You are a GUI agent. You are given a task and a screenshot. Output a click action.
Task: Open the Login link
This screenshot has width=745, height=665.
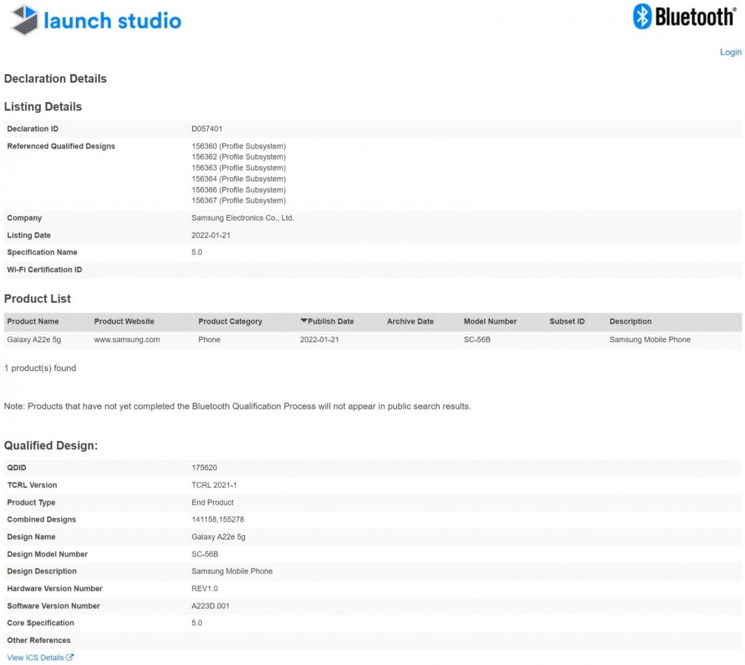[730, 52]
